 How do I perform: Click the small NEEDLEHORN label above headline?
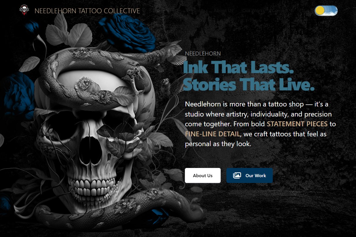click(x=203, y=53)
